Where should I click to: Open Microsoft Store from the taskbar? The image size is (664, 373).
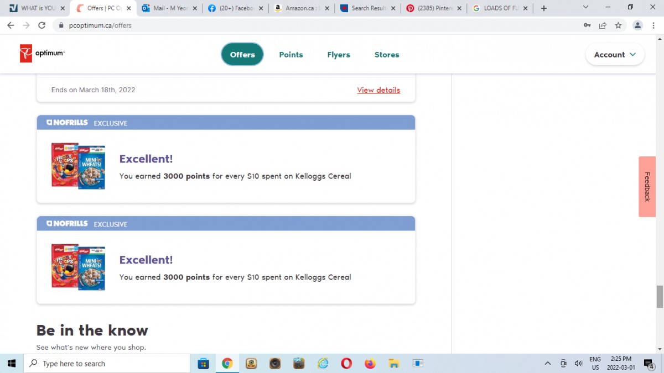click(203, 363)
